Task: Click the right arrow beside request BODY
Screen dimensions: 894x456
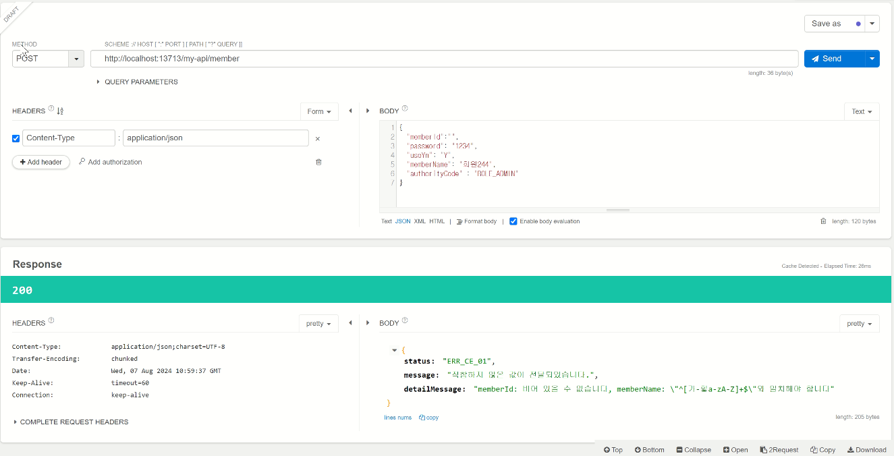Action: 368,111
